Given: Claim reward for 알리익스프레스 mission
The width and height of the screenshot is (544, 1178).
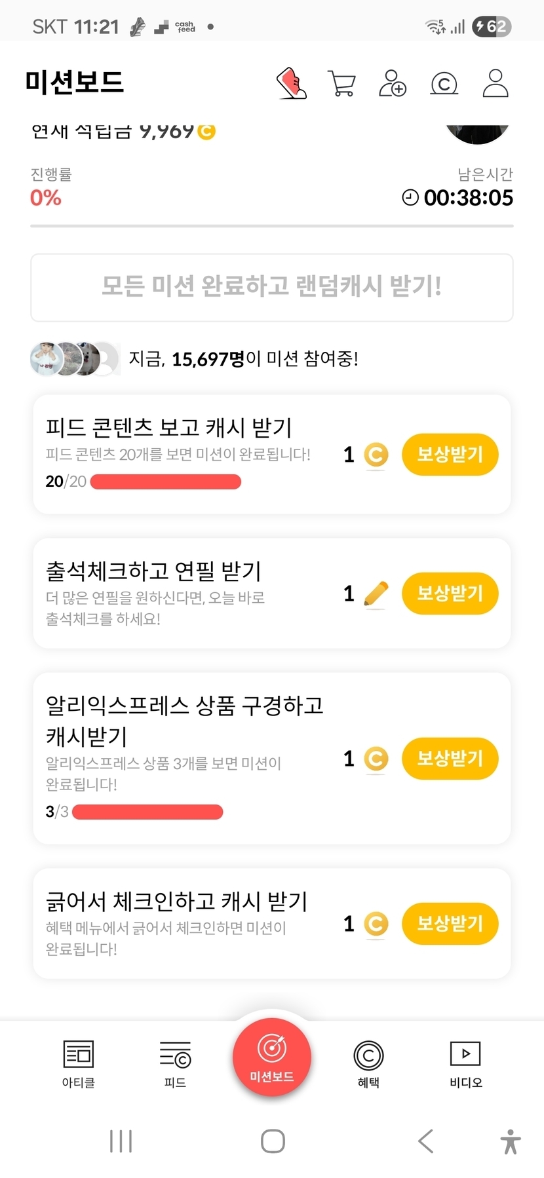Looking at the screenshot, I should [450, 759].
